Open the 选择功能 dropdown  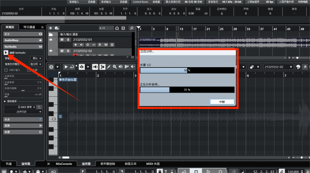click(x=23, y=112)
